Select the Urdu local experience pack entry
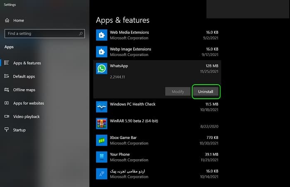The image size is (290, 187). pos(157,174)
